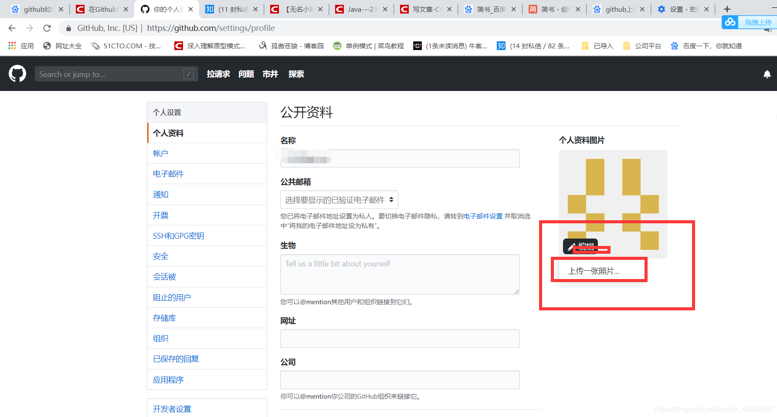Open 阻止的用户 settings page

pyautogui.click(x=172, y=297)
